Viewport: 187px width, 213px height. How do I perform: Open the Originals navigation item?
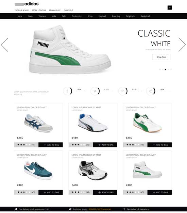coord(130,16)
